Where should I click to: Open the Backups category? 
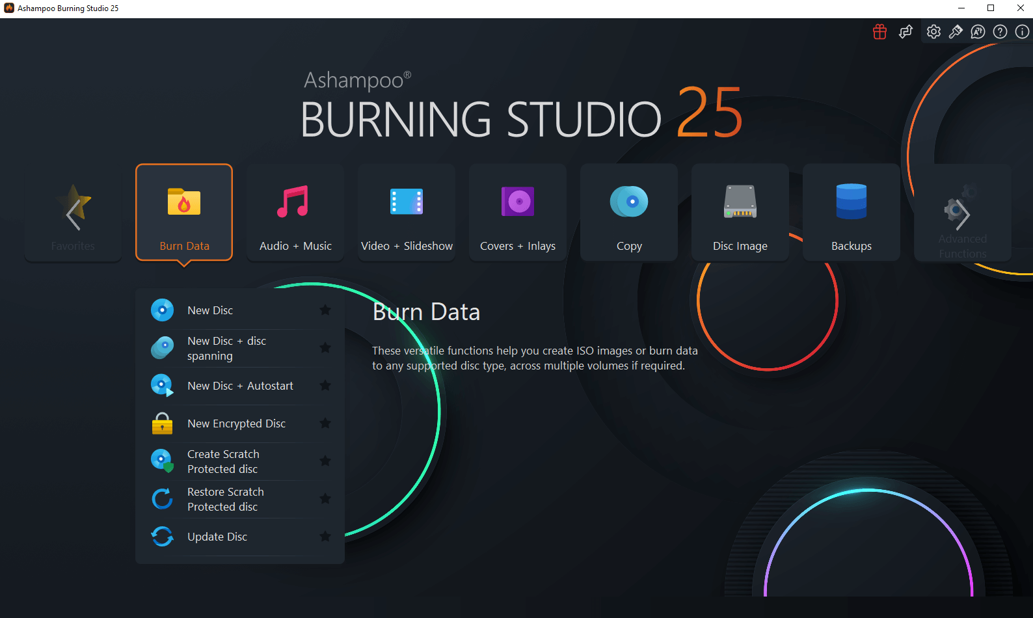(852, 212)
